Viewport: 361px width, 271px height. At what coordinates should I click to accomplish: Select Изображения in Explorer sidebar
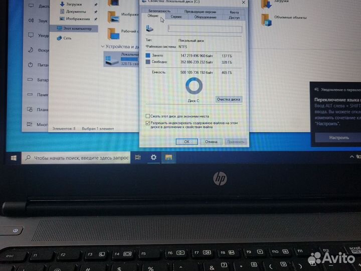point(78,19)
